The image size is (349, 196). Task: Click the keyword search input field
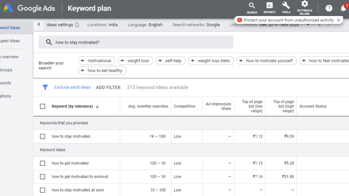tap(136, 42)
